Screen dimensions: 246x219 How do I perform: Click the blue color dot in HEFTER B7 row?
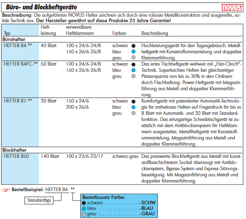tap(134, 107)
